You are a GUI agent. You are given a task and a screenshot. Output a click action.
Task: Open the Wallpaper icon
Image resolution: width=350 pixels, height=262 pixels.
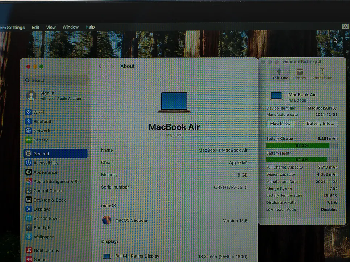[29, 237]
